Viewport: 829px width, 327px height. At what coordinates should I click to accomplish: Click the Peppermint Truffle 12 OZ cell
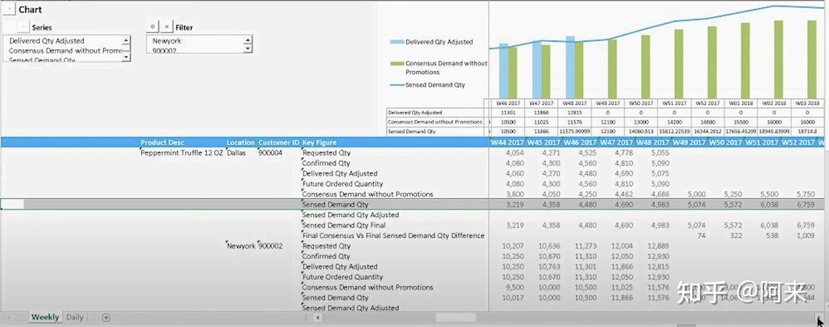coord(182,152)
